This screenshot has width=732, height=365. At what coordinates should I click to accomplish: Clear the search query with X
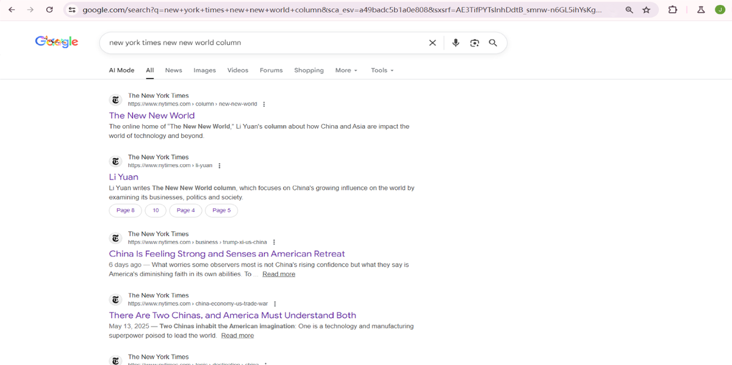pyautogui.click(x=432, y=43)
